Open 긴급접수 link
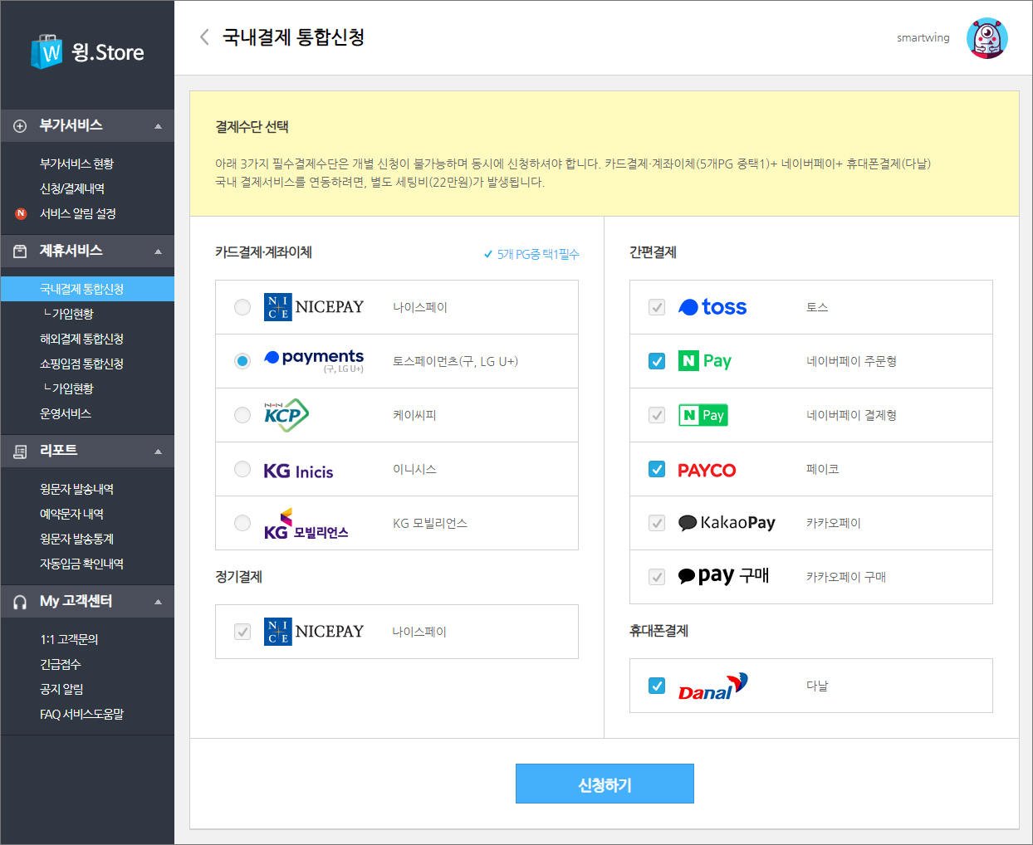 (61, 665)
